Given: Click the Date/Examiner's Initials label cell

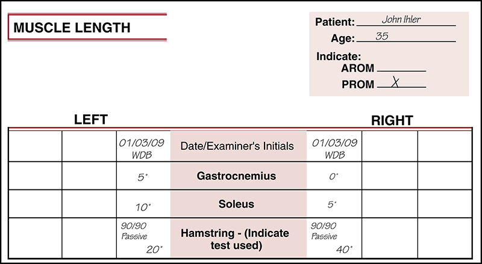Looking at the screenshot, I should pos(239,146).
